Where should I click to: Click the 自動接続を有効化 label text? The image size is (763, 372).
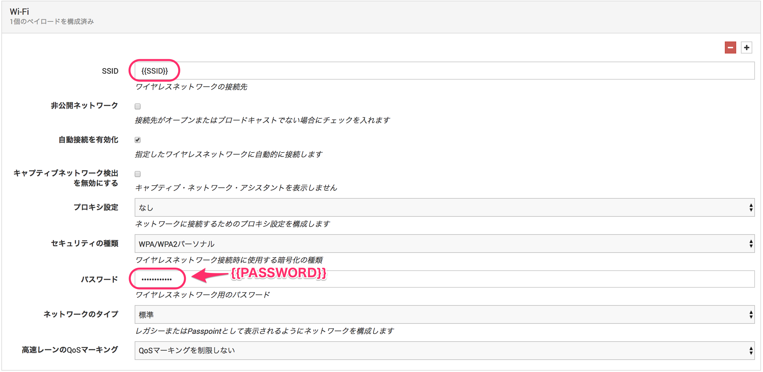(88, 140)
